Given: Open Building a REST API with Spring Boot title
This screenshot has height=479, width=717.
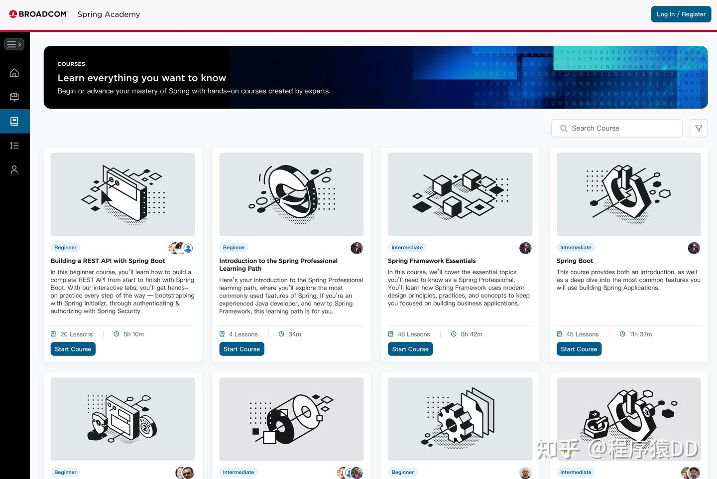Looking at the screenshot, I should [x=108, y=261].
